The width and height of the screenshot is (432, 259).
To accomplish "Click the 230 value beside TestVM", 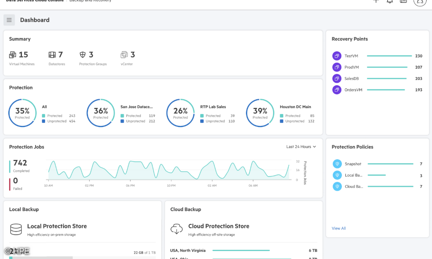I will click(x=419, y=56).
